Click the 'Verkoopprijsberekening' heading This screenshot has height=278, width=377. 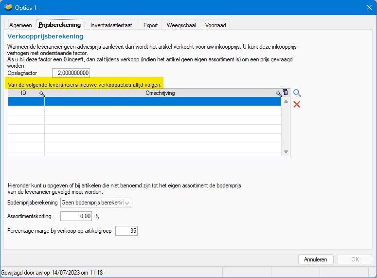pos(45,37)
